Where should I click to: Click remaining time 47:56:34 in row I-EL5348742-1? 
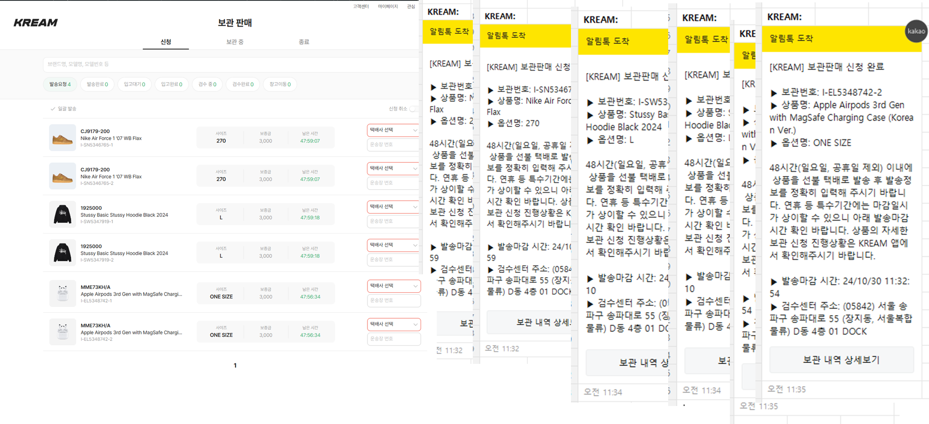310,297
